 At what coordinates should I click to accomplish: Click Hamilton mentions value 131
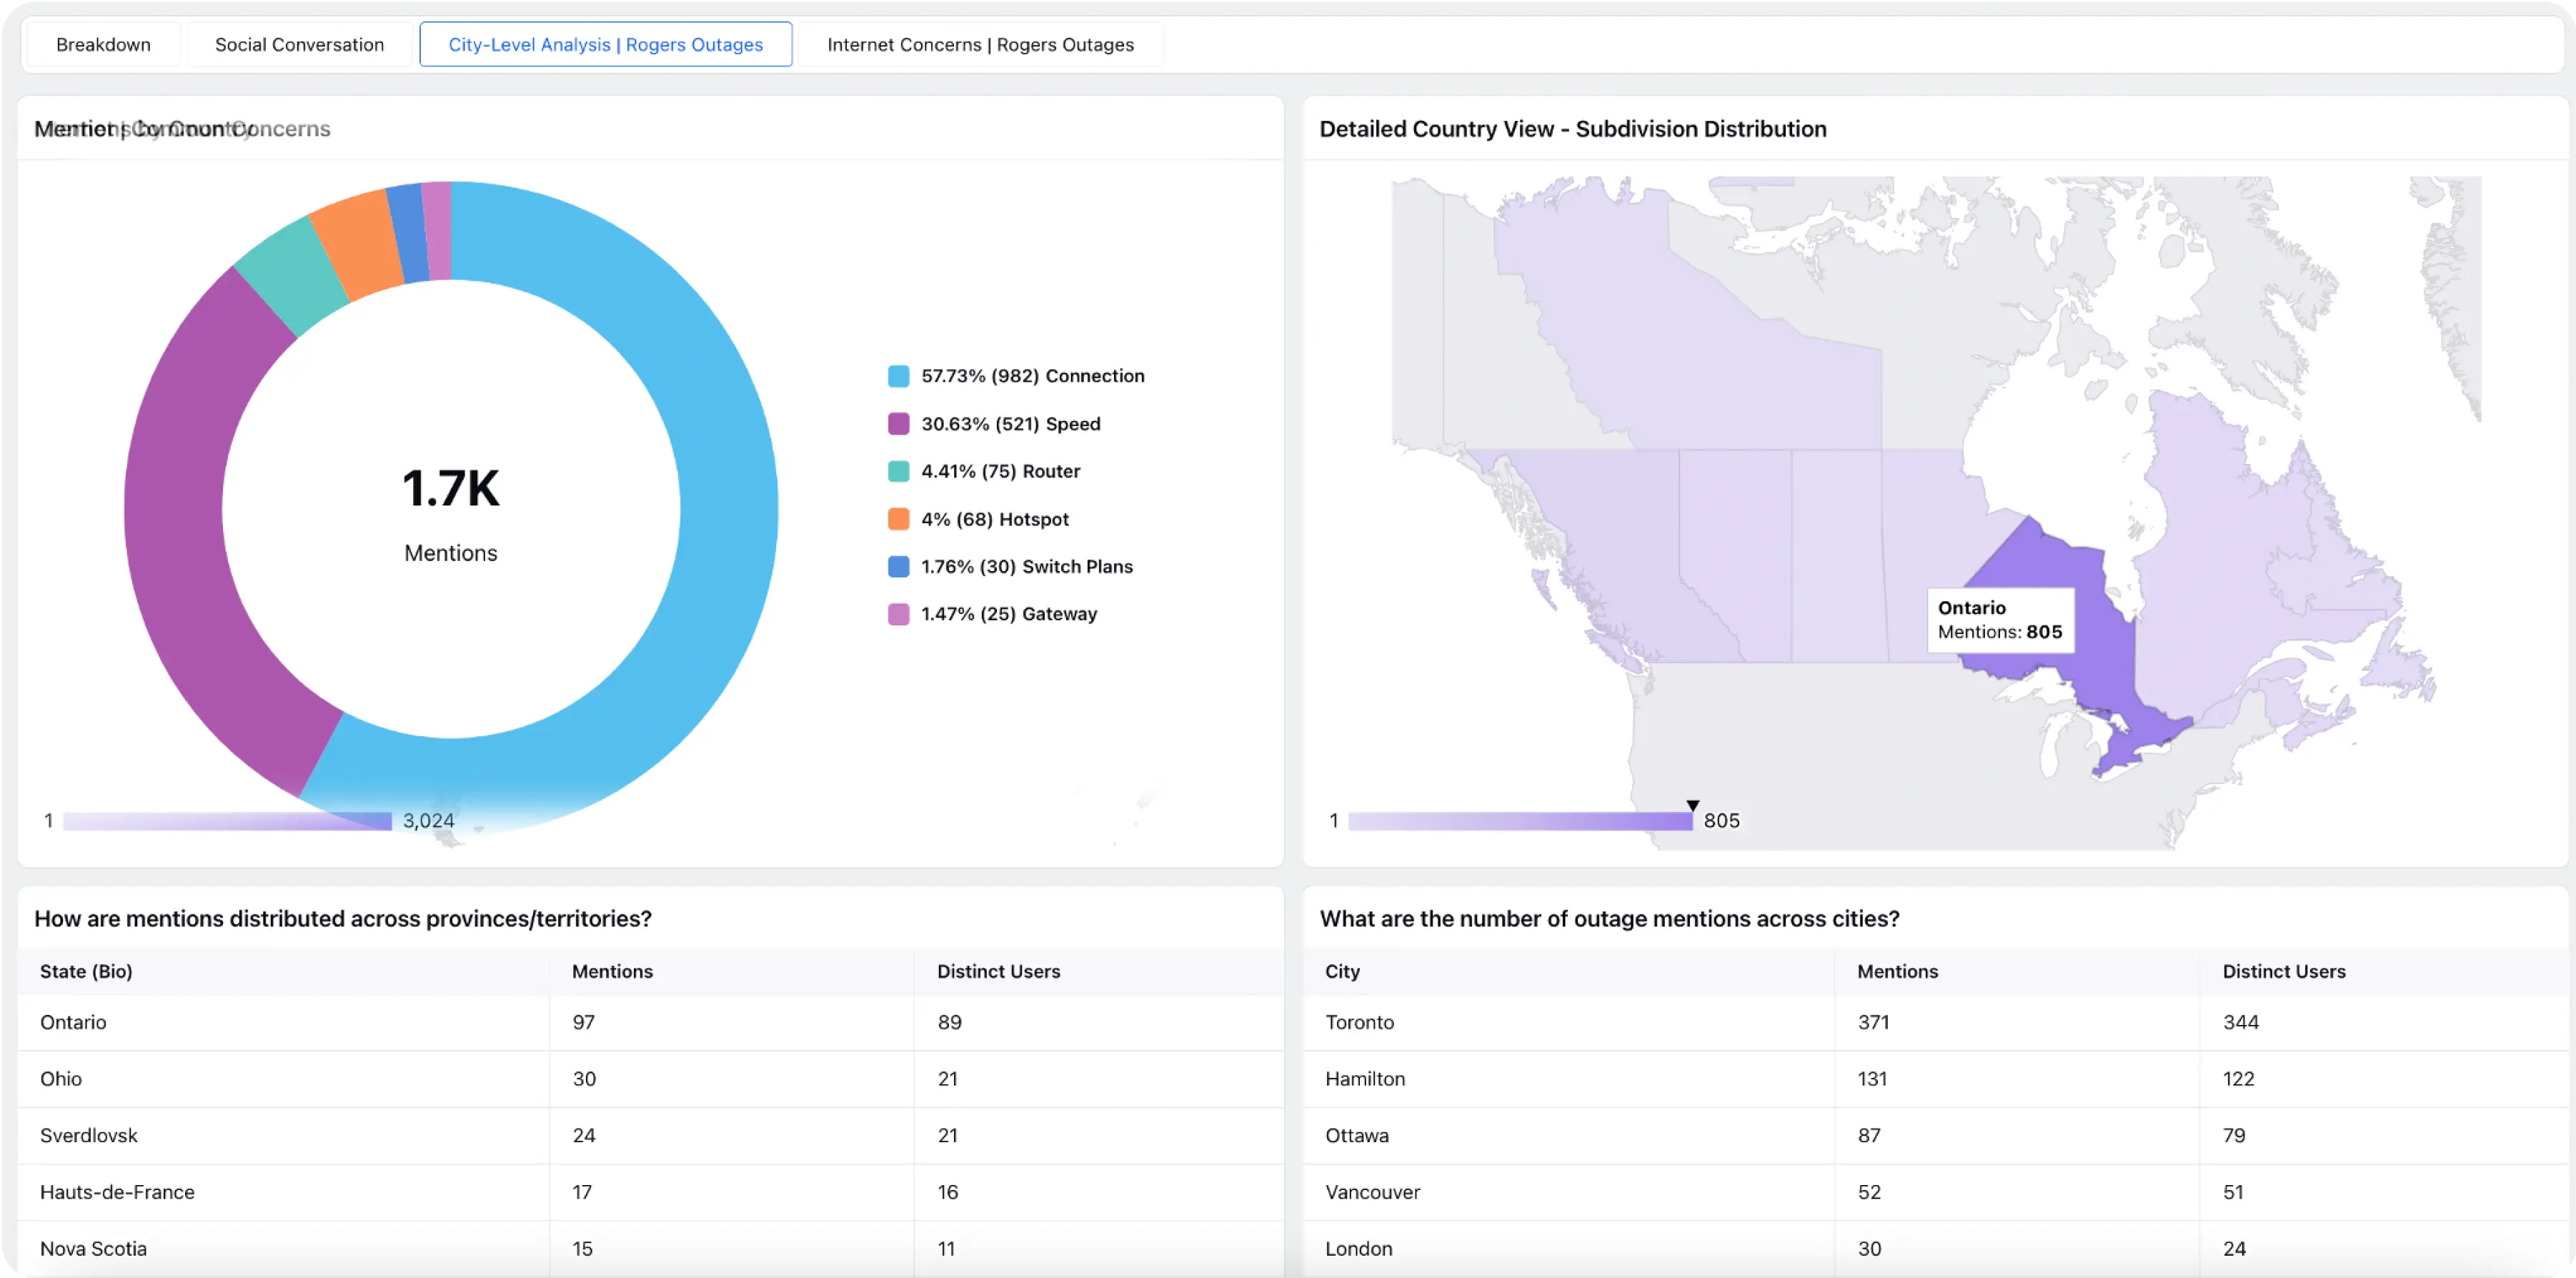coord(1872,1079)
